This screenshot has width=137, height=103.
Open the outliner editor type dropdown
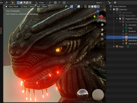click(110, 3)
